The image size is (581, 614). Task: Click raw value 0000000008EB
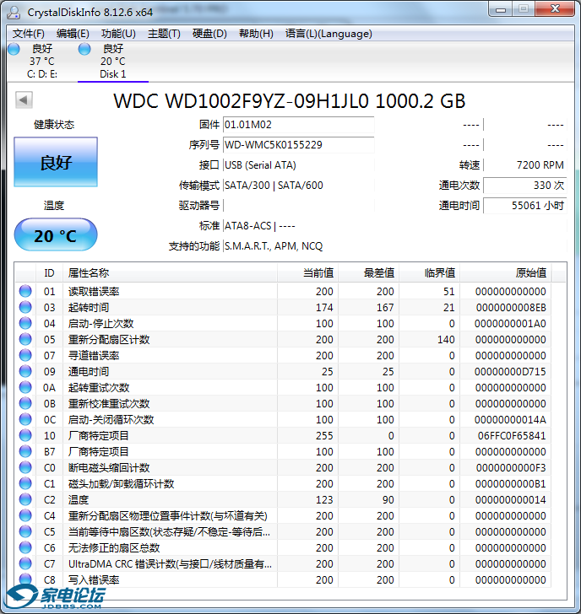pyautogui.click(x=511, y=307)
